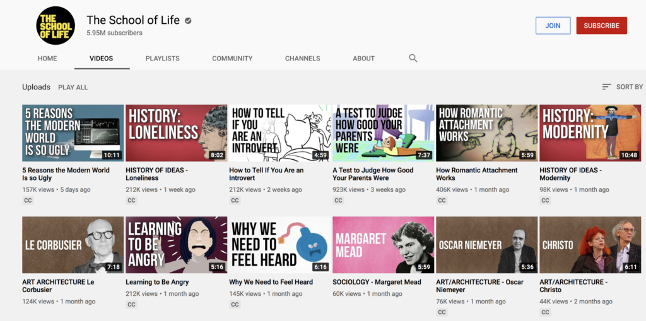Click CC badge under HISTORY OF IDEAS - Modernity
Viewport: 646px width, 321px height.
[x=545, y=201]
